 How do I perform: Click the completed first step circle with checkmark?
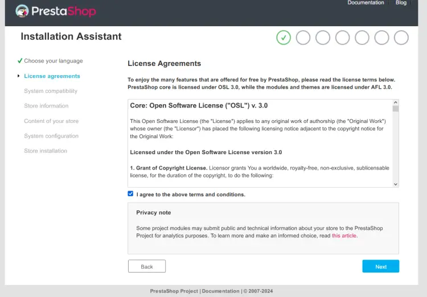[x=284, y=38]
